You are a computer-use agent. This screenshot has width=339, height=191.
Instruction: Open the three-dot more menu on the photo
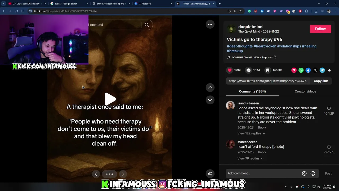pos(210,24)
